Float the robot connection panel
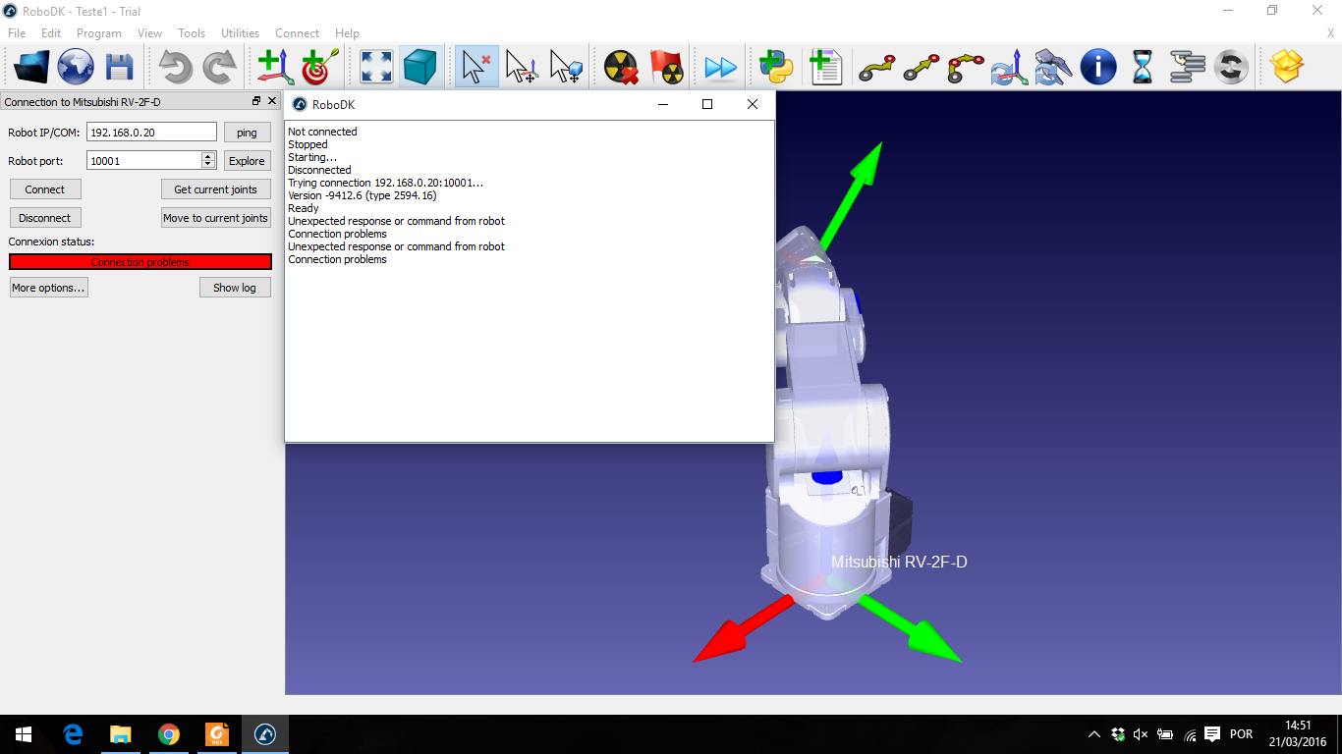The width and height of the screenshot is (1342, 754). pos(256,101)
